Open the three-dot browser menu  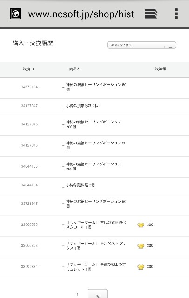(176, 14)
